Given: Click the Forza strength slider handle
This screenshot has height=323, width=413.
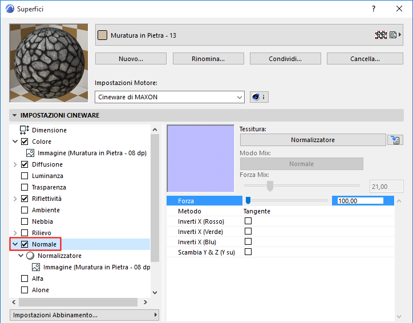Looking at the screenshot, I should click(248, 200).
